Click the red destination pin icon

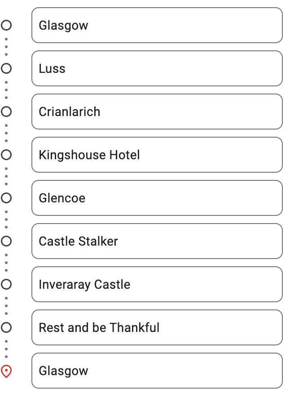(x=6, y=371)
